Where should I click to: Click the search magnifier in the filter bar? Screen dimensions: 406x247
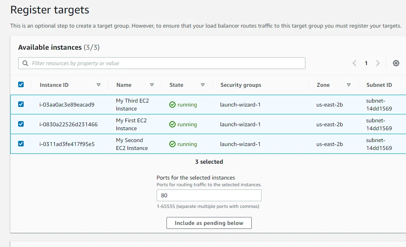click(25, 63)
